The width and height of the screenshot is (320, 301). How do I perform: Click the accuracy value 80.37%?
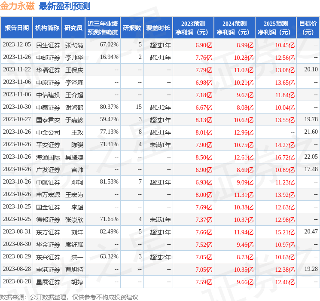point(109,107)
